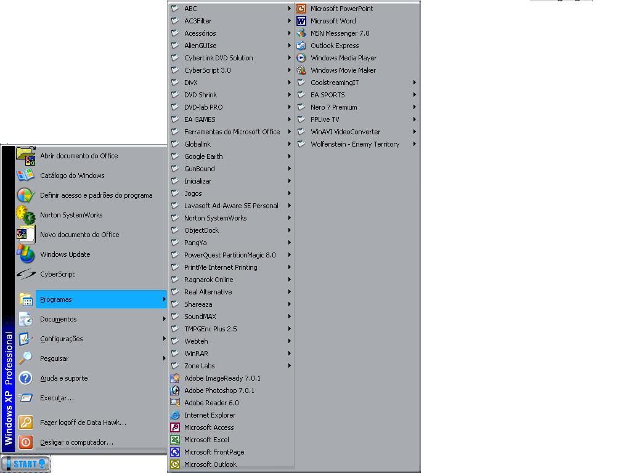
Task: Select Executar... label in Start menu
Action: [x=57, y=398]
